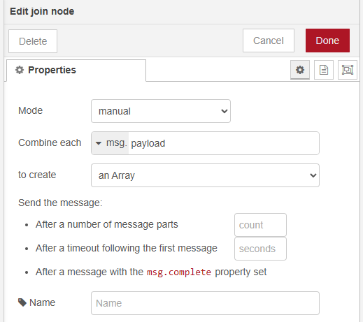
Task: Click the msg.complete code text
Action: (x=179, y=272)
